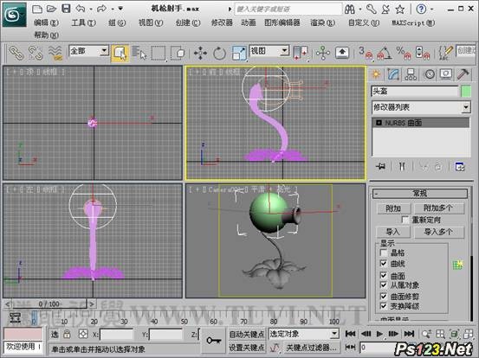Activate the Select and Rotate tool

click(219, 54)
